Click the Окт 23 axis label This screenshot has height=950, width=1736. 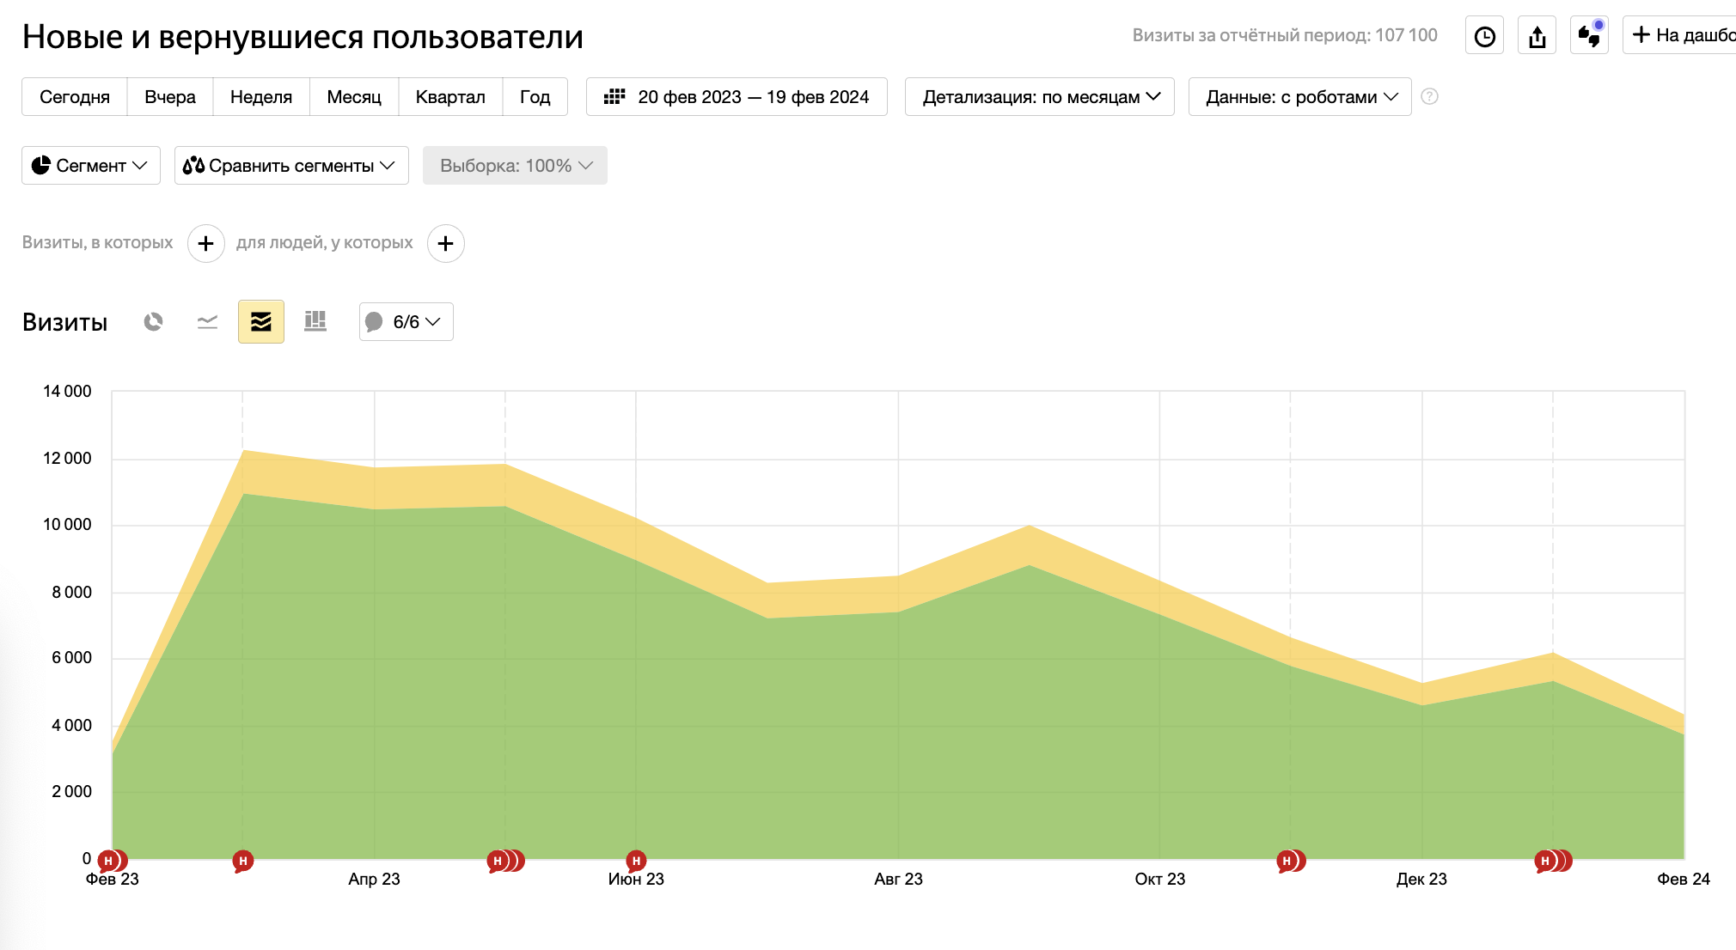tap(1159, 879)
